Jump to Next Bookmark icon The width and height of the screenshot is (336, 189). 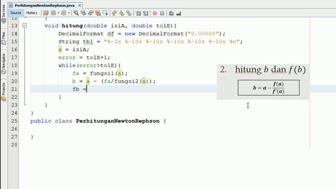[x=121, y=13]
